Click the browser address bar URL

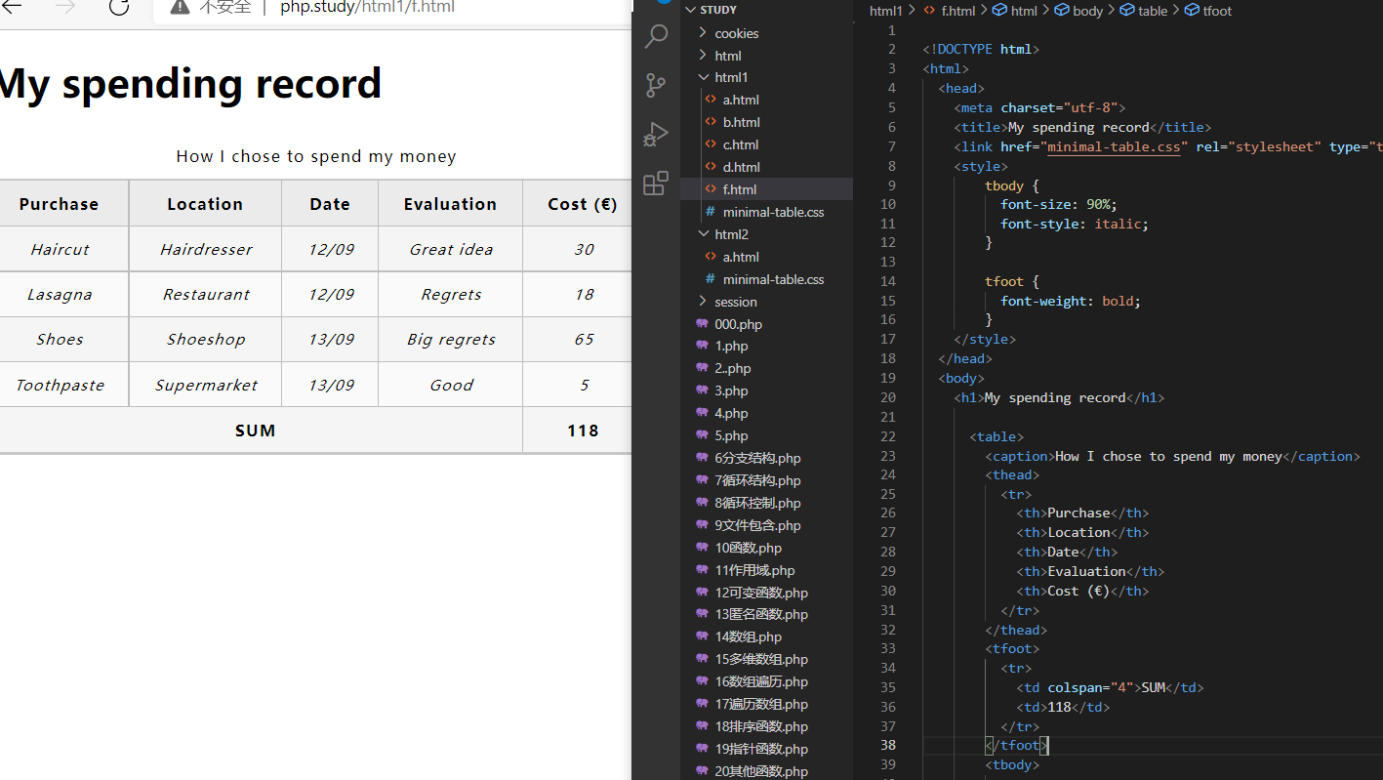click(x=367, y=7)
